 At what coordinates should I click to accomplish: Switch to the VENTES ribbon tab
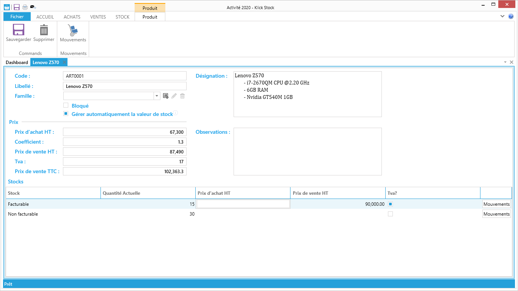[x=98, y=17]
